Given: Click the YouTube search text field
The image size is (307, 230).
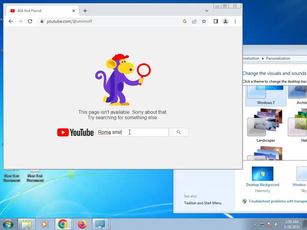Looking at the screenshot, I should pyautogui.click(x=132, y=132).
